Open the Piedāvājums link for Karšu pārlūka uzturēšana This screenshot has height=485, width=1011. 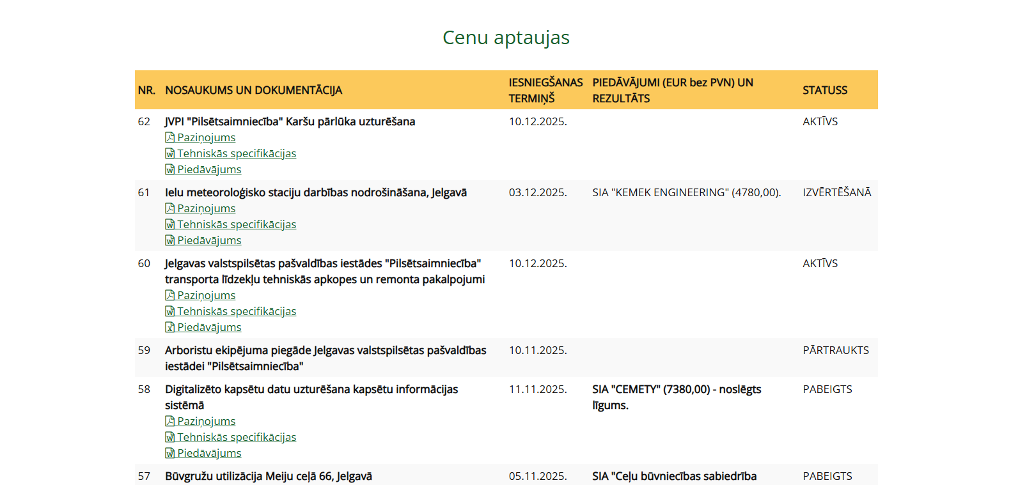pos(209,169)
